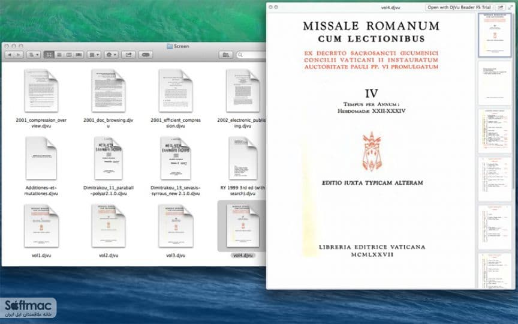Click the red papal emblem in preview page
This screenshot has height=324, width=518.
tap(372, 152)
